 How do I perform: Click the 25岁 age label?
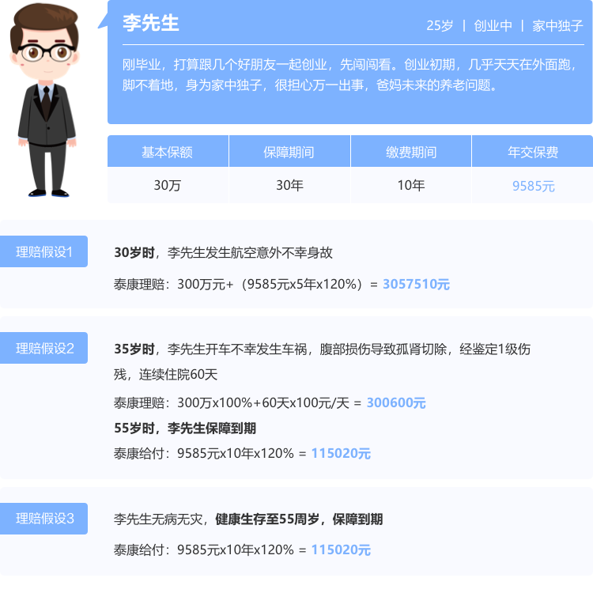point(440,26)
